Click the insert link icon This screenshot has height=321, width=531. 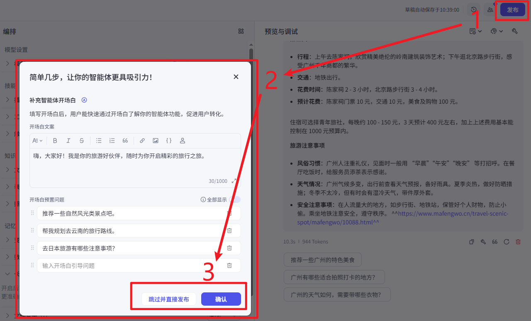point(142,141)
